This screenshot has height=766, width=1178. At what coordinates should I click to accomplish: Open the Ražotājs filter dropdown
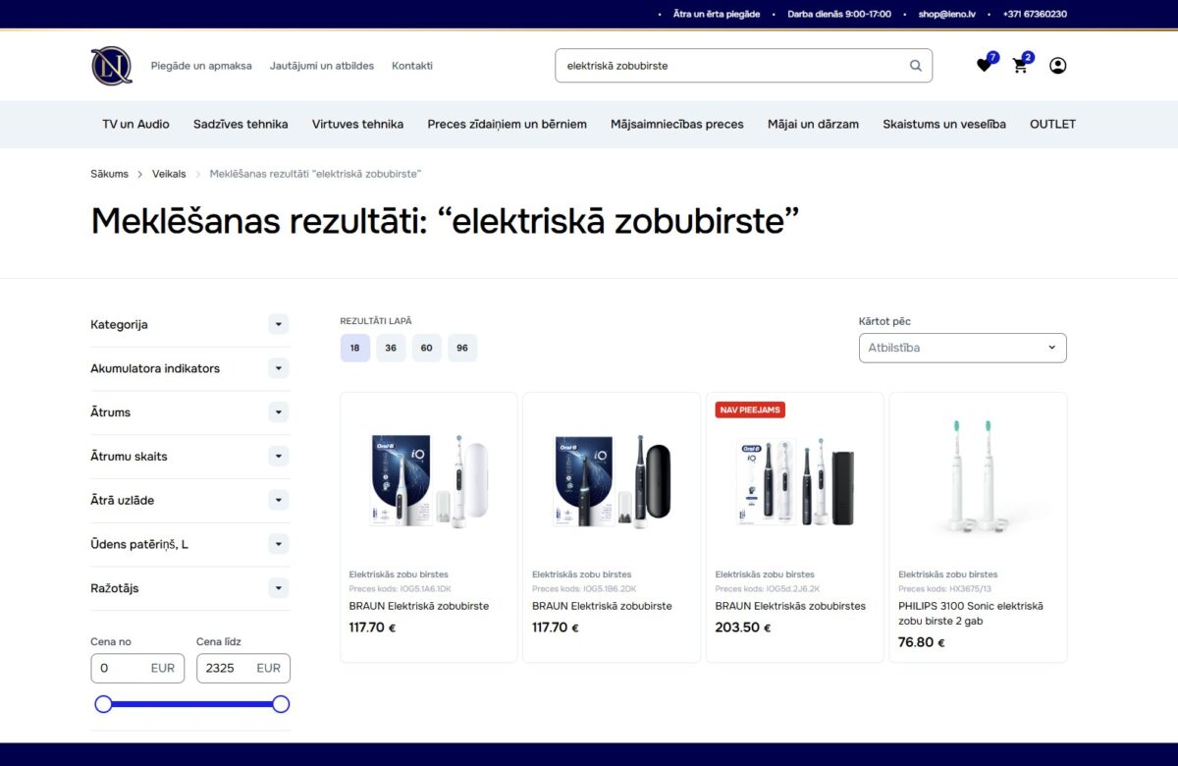pos(280,587)
